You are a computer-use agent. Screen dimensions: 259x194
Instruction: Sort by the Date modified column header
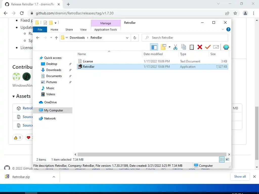tap(160, 54)
